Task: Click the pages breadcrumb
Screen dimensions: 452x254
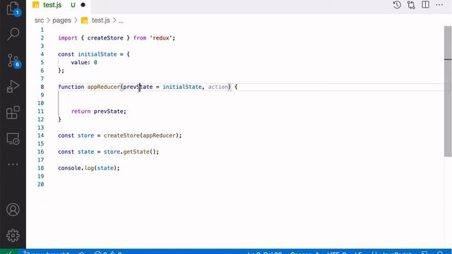Action: point(61,20)
